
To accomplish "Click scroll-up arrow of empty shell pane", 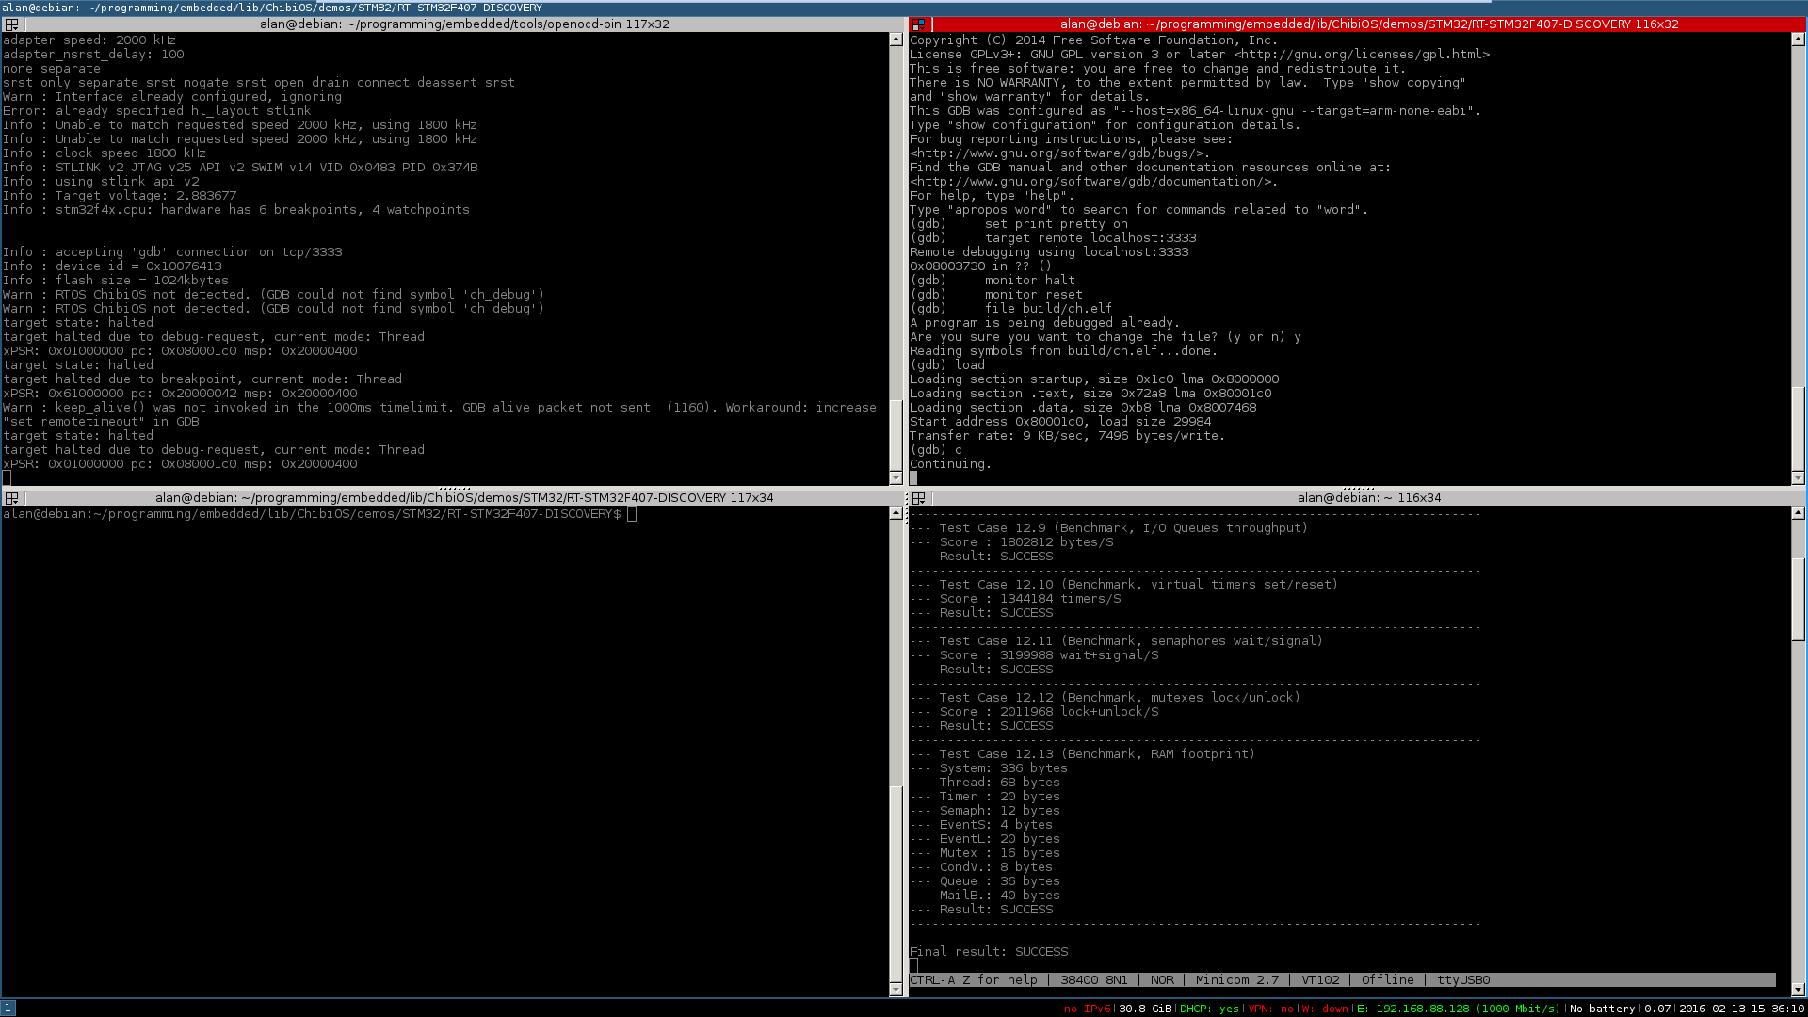I will point(896,513).
